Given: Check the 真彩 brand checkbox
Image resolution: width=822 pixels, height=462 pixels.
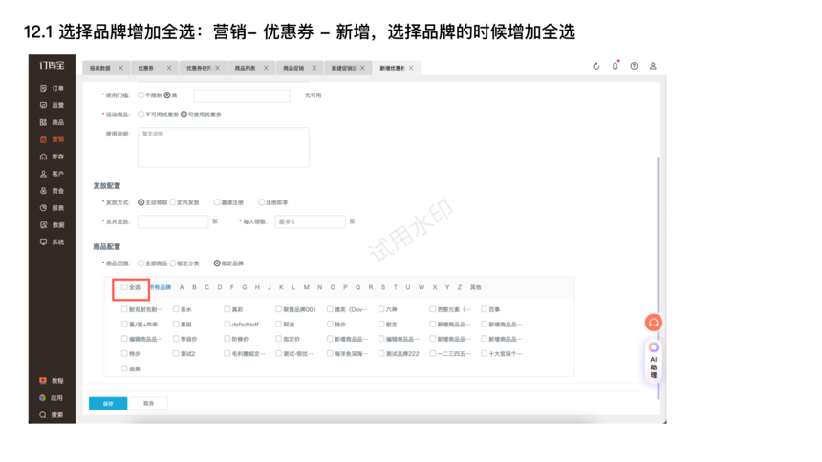Looking at the screenshot, I should pos(227,309).
